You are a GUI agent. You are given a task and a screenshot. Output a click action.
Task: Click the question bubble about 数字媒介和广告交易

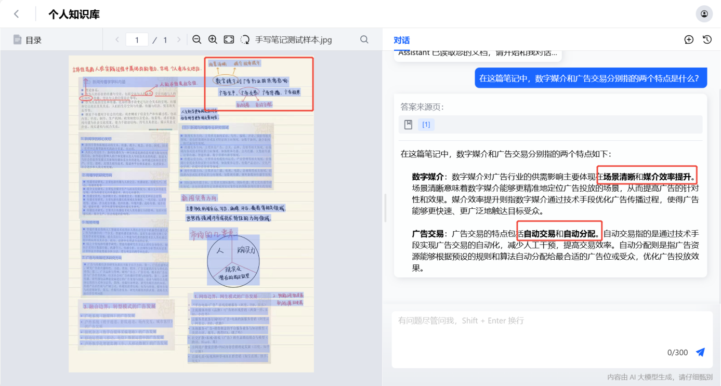click(x=590, y=77)
